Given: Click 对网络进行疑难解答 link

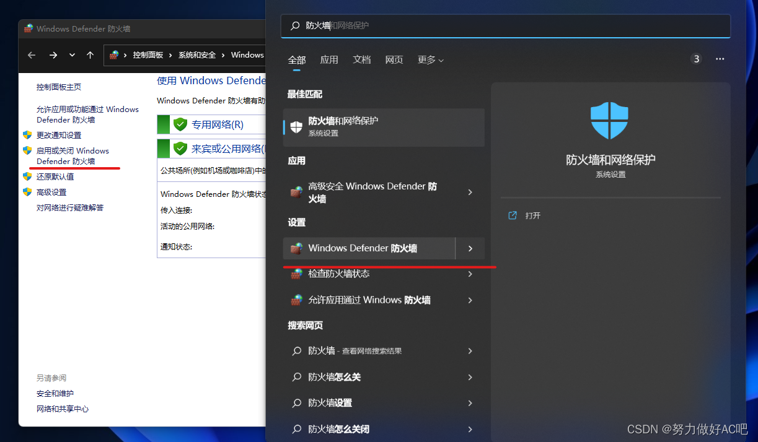Looking at the screenshot, I should pos(70,207).
